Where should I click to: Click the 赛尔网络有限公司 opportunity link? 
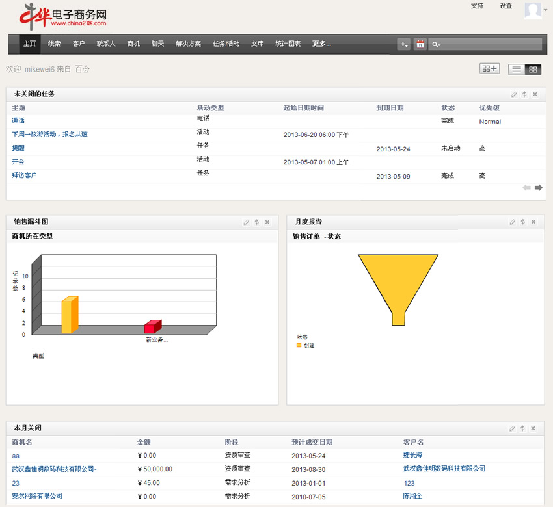tap(37, 496)
